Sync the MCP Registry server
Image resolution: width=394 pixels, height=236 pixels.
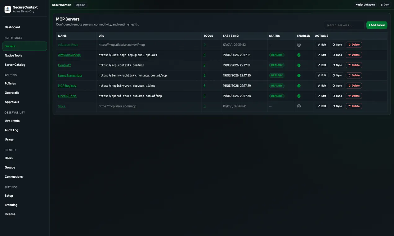(x=337, y=86)
